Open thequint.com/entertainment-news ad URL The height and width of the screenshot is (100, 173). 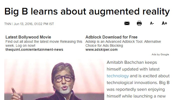tap(34, 49)
